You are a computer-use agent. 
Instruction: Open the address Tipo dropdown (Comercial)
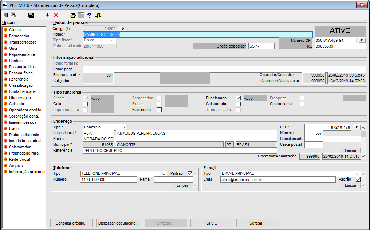(x=123, y=127)
